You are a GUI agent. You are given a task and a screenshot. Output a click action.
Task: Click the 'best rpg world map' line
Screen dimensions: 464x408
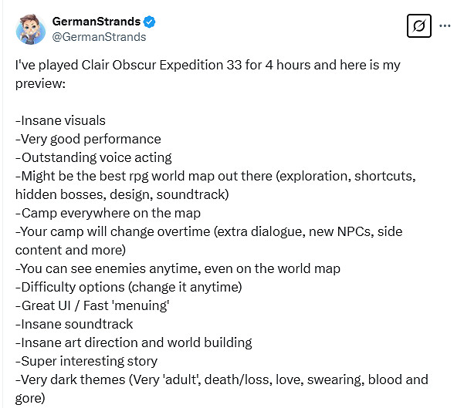point(216,176)
